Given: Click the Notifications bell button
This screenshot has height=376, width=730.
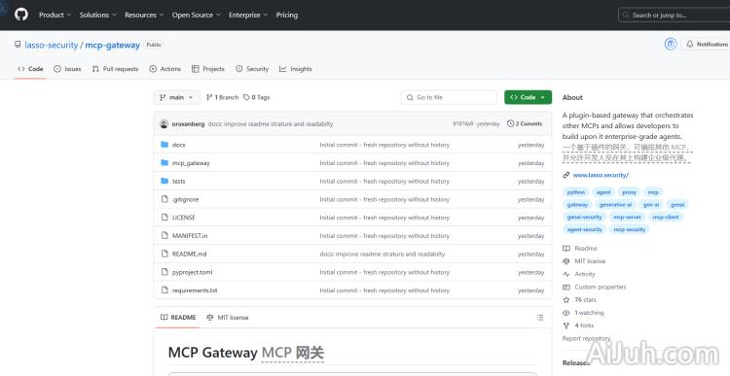Looking at the screenshot, I should click(x=706, y=44).
